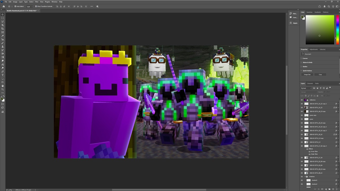Click Add layer mask icon at panel bottom

(322, 189)
